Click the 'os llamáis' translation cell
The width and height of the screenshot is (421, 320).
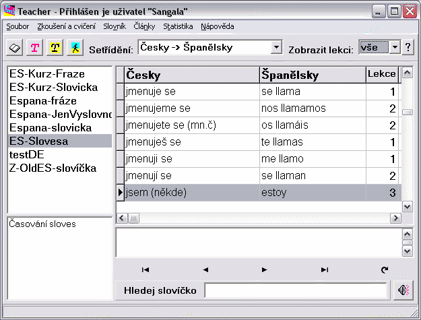(313, 125)
